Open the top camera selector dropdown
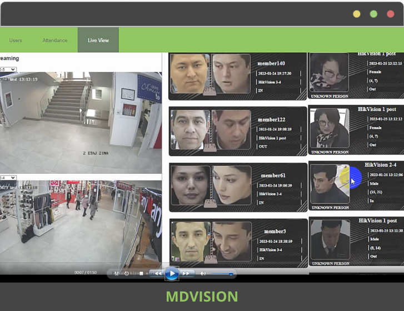 pyautogui.click(x=8, y=69)
